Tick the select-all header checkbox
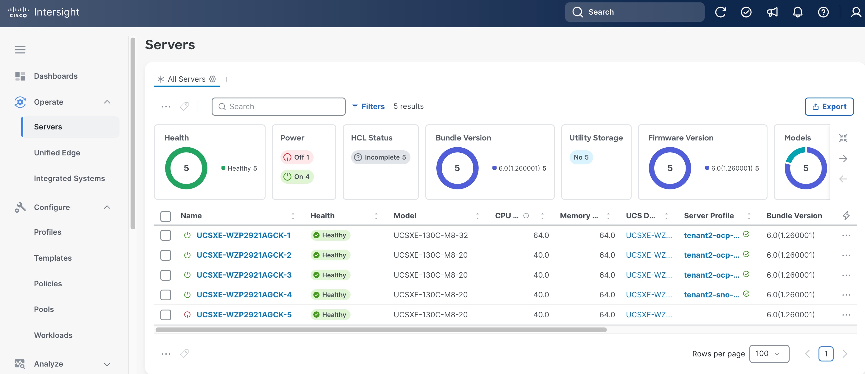 pos(165,216)
